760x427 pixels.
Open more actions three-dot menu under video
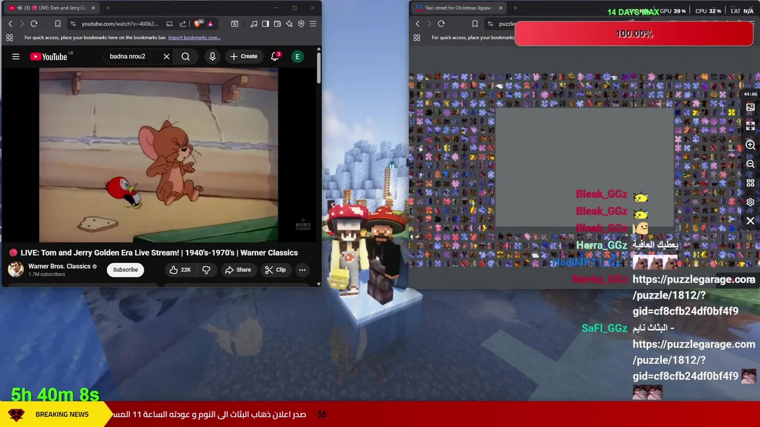(x=302, y=270)
